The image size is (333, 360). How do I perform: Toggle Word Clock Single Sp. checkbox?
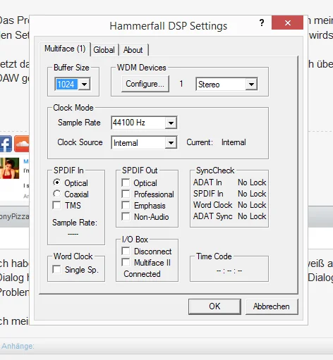point(56,269)
